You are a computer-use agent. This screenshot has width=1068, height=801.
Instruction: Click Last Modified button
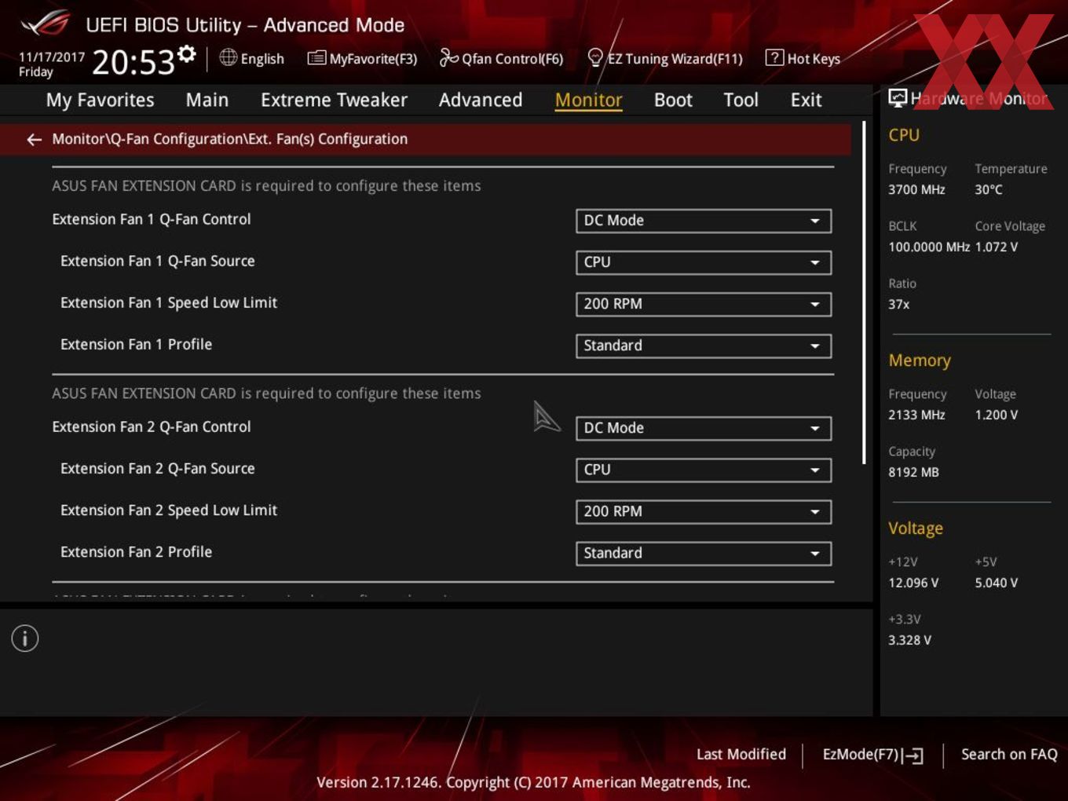click(x=741, y=754)
